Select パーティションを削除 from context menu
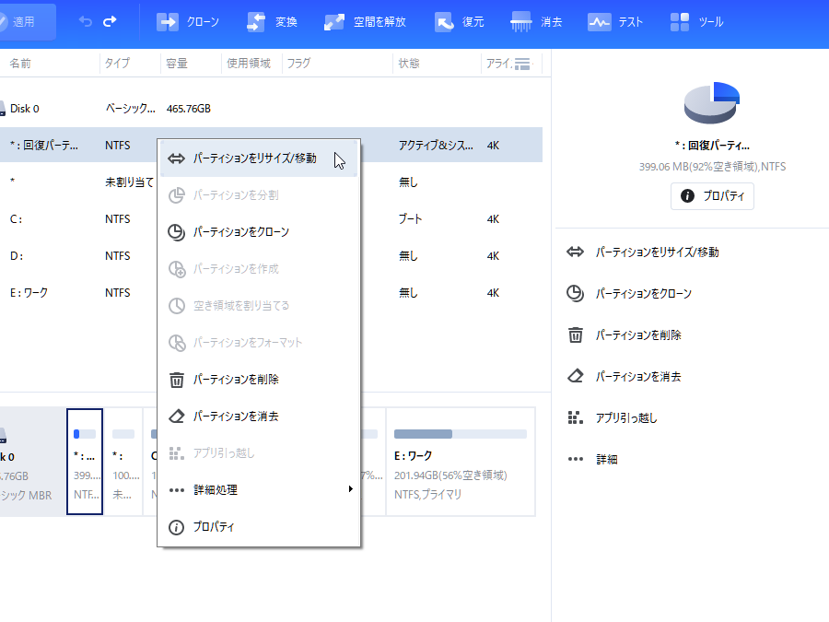 (236, 380)
